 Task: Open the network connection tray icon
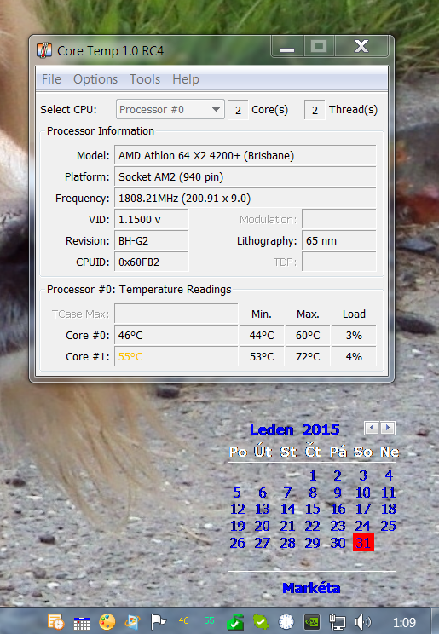coord(338,622)
